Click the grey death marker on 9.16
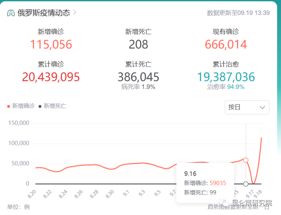The image size is (281, 215). tap(246, 184)
